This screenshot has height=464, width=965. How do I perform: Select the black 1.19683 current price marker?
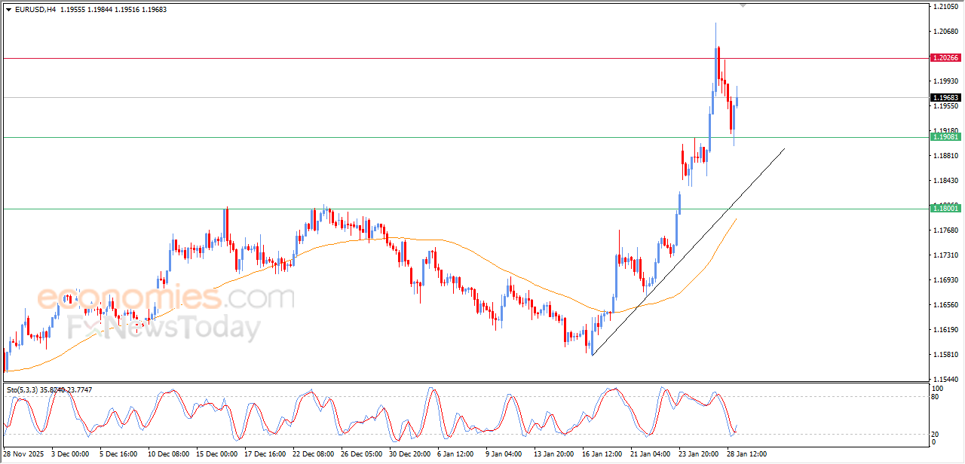point(946,96)
